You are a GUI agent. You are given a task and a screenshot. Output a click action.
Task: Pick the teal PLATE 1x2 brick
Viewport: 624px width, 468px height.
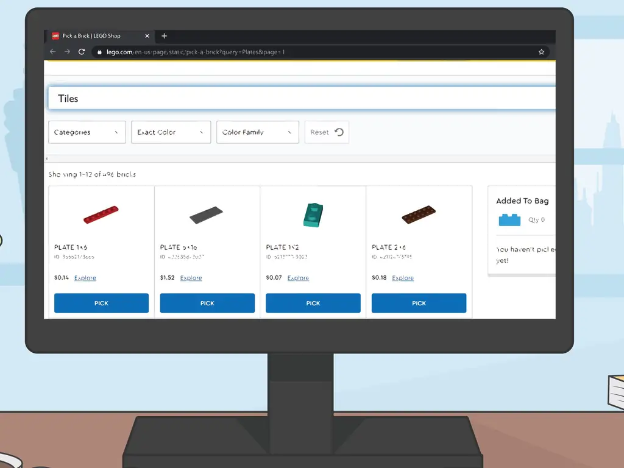click(313, 303)
